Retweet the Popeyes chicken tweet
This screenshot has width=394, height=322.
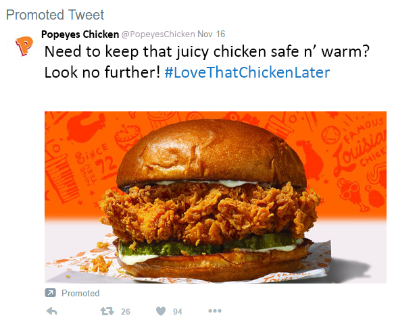tap(107, 311)
